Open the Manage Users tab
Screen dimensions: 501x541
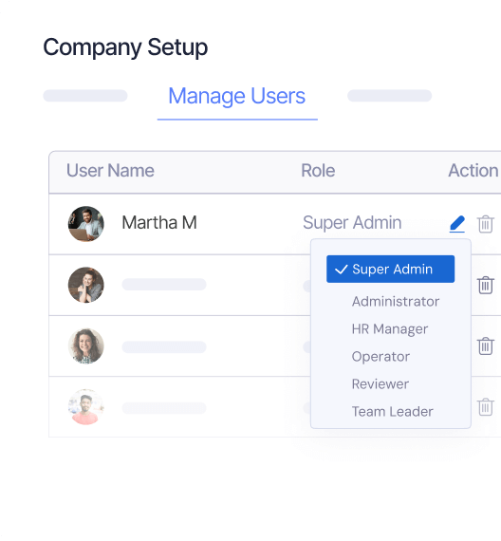[237, 96]
